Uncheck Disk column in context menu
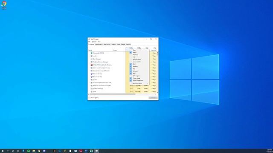 [139, 69]
